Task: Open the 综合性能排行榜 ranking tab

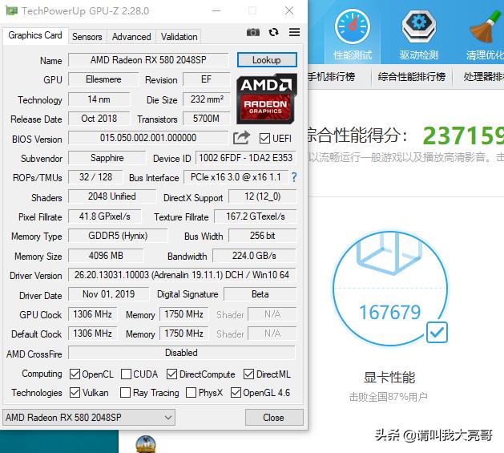Action: coord(412,77)
